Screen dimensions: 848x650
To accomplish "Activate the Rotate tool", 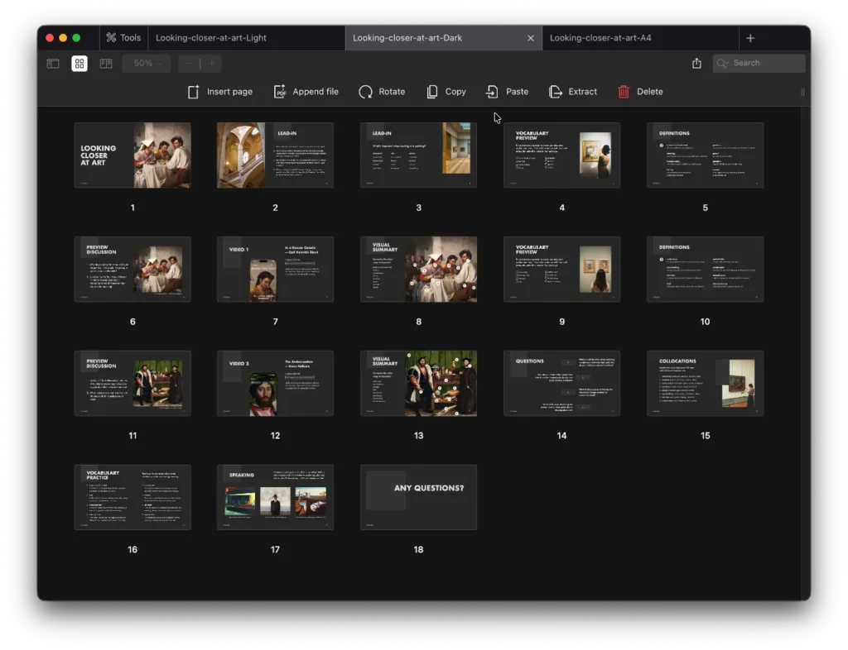I will pos(382,91).
